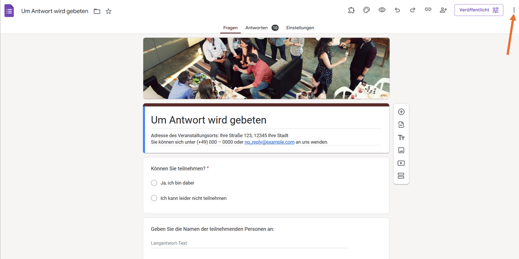Click the Langantwort-Text field
Viewport: 519px width, 259px height.
coord(249,243)
